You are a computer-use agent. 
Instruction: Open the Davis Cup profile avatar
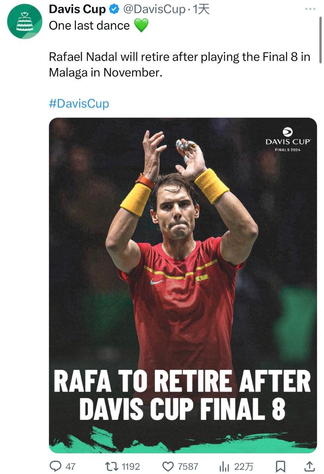(x=24, y=21)
